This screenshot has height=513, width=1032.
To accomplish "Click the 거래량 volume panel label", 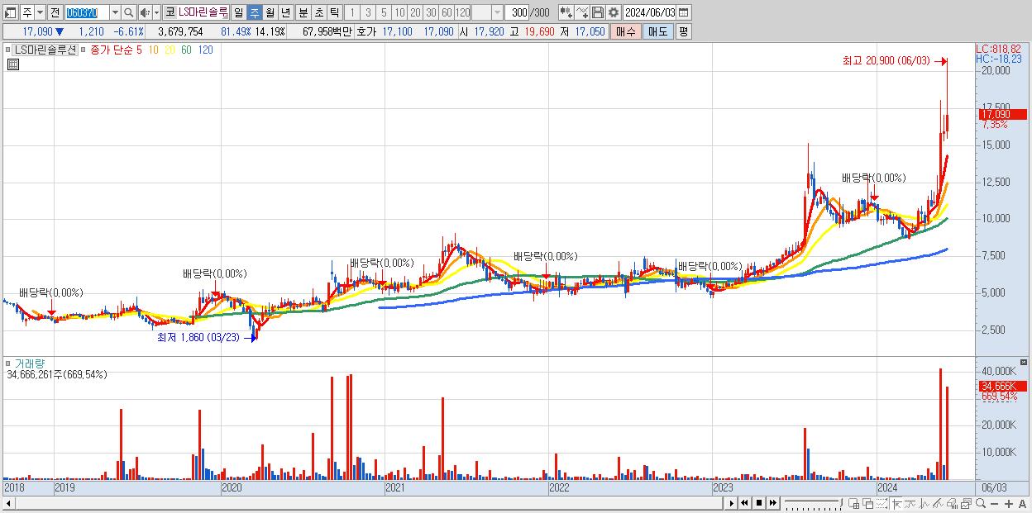I will tap(29, 363).
